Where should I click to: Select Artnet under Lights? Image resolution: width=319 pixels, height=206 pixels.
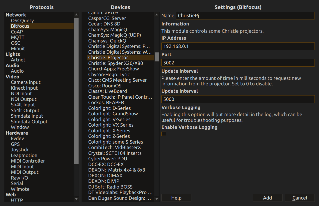click(x=18, y=60)
